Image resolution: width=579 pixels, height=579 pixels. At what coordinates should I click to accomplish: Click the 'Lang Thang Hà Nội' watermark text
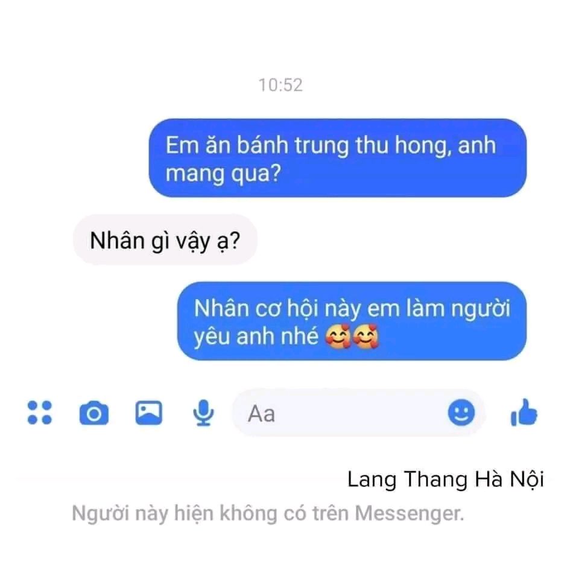point(446,479)
